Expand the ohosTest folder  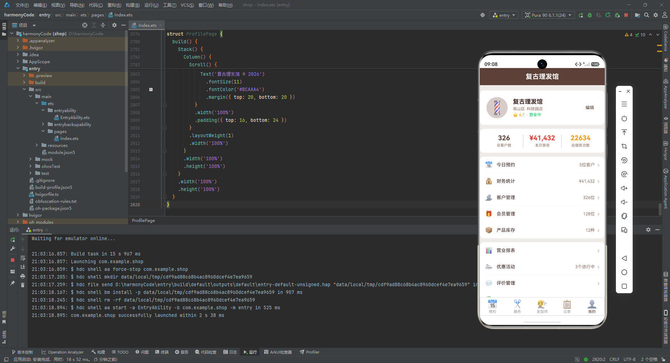pyautogui.click(x=30, y=166)
